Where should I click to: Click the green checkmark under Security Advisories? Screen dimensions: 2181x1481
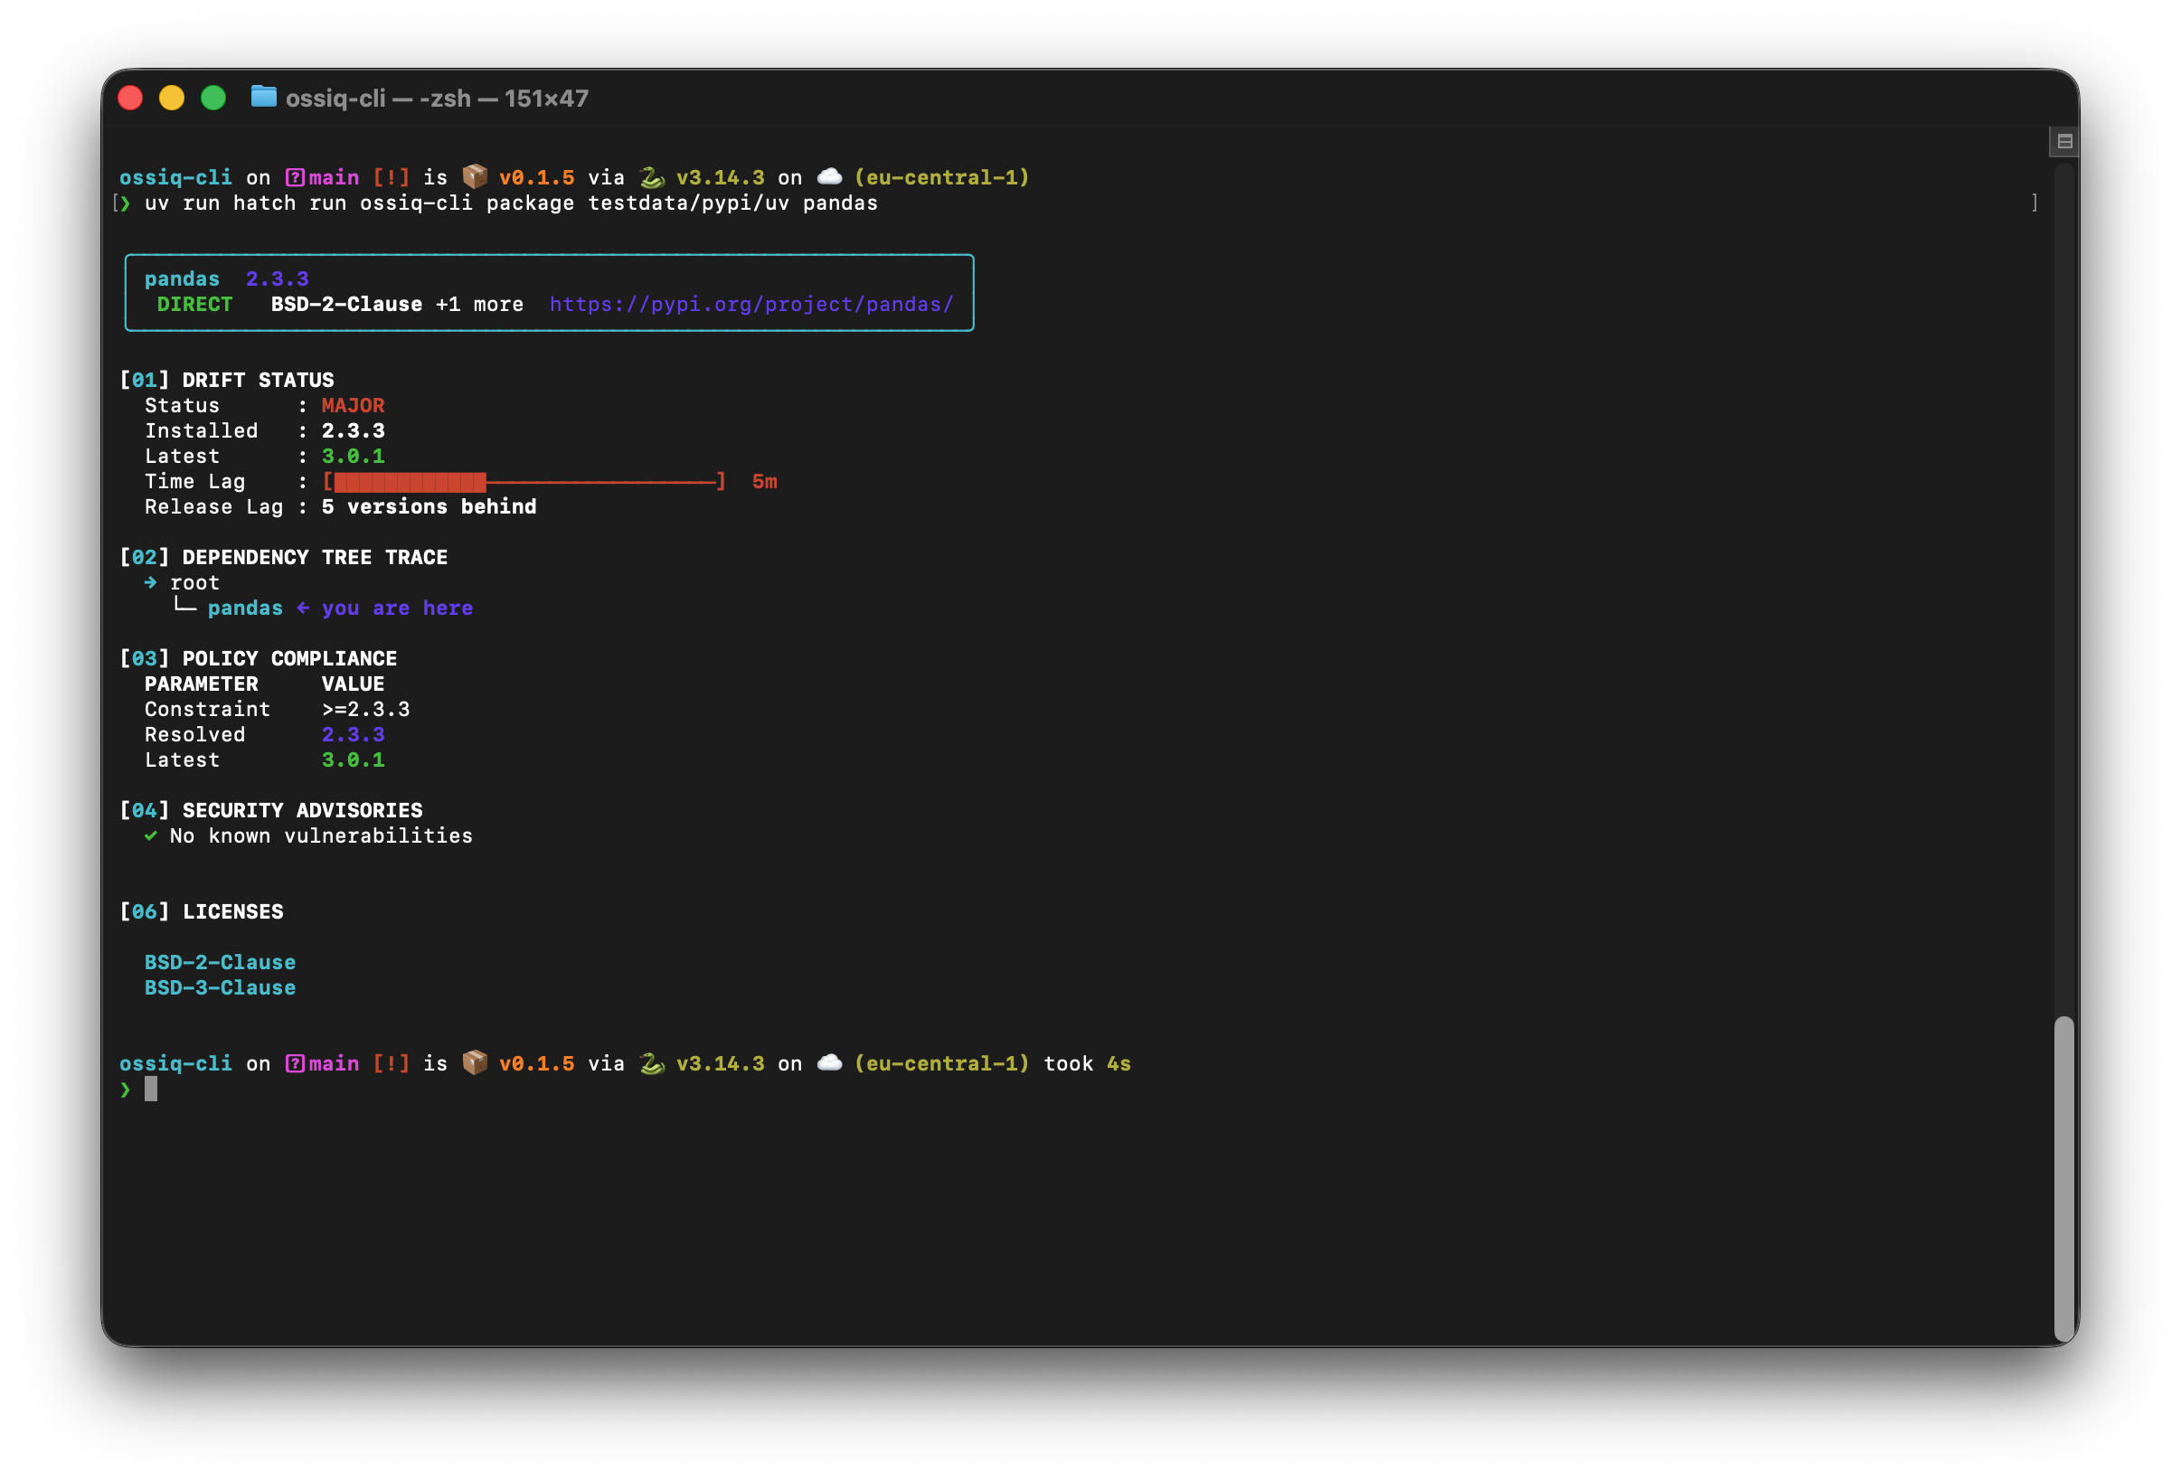(x=151, y=835)
